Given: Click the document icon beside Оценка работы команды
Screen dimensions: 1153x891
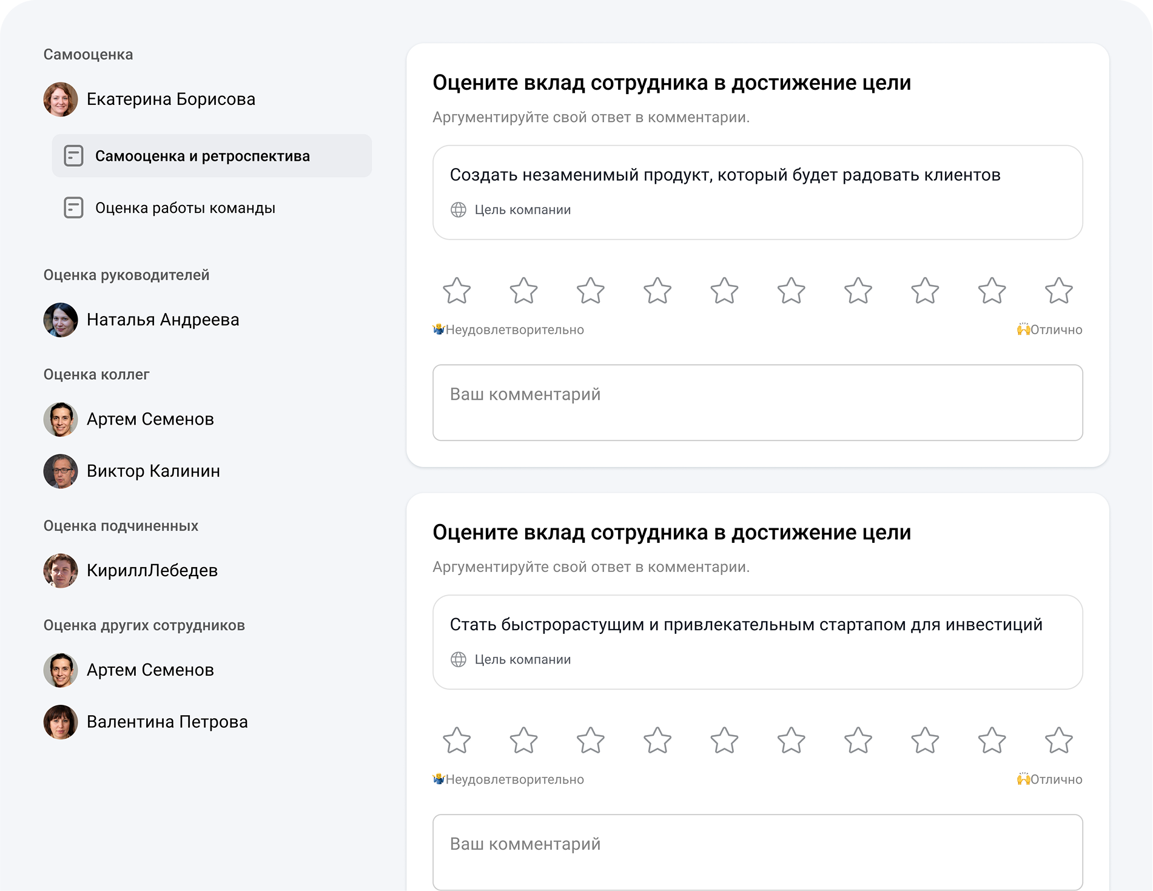Looking at the screenshot, I should click(x=73, y=208).
